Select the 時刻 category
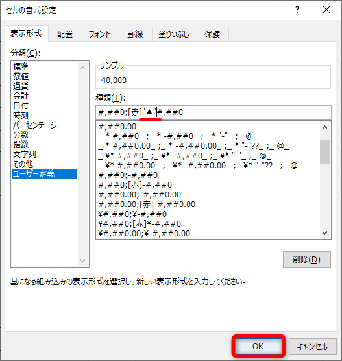The width and height of the screenshot is (342, 361). 44,115
